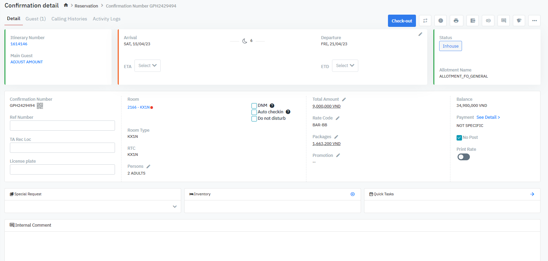Open the ETA Select dropdown
548x261 pixels.
[147, 66]
